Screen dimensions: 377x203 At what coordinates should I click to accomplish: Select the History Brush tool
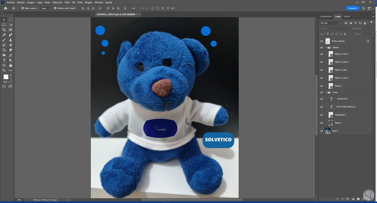pos(4,45)
